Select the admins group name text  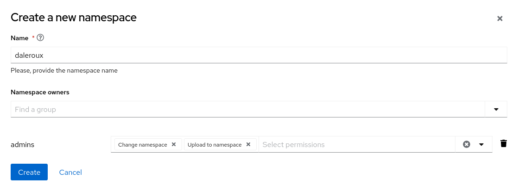(22, 144)
